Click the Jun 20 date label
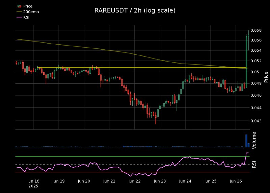 [84, 181]
